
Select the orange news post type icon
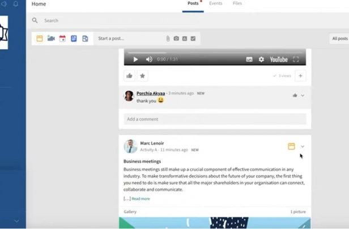[40, 38]
